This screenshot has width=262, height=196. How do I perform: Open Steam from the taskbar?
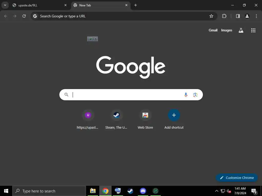click(130, 191)
